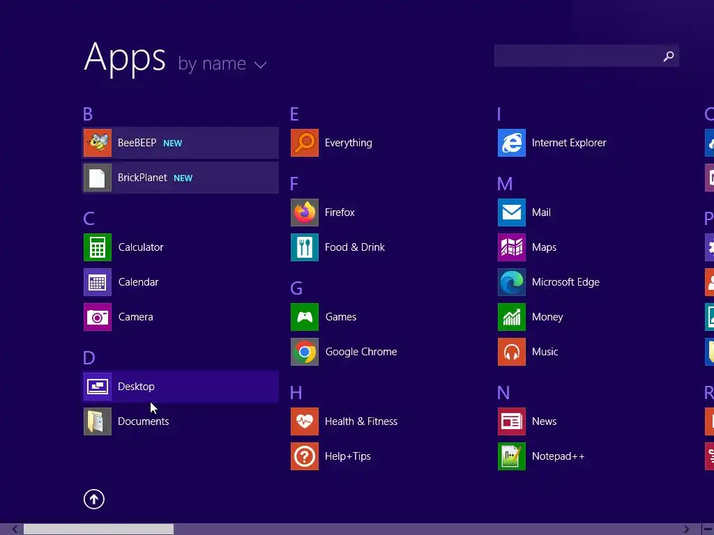
Task: Click the 'Notepad++' label
Action: 559,456
